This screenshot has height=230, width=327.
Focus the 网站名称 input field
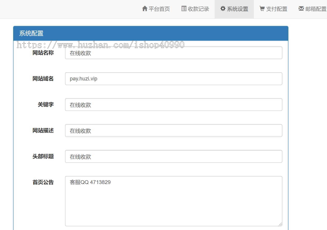(x=173, y=53)
